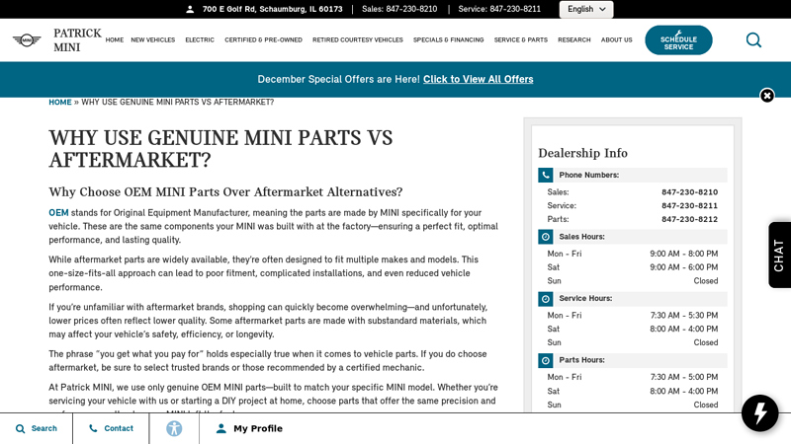
Task: Click the Sales Hours '9:00 AM - 8:00 PM' value
Action: click(x=683, y=254)
